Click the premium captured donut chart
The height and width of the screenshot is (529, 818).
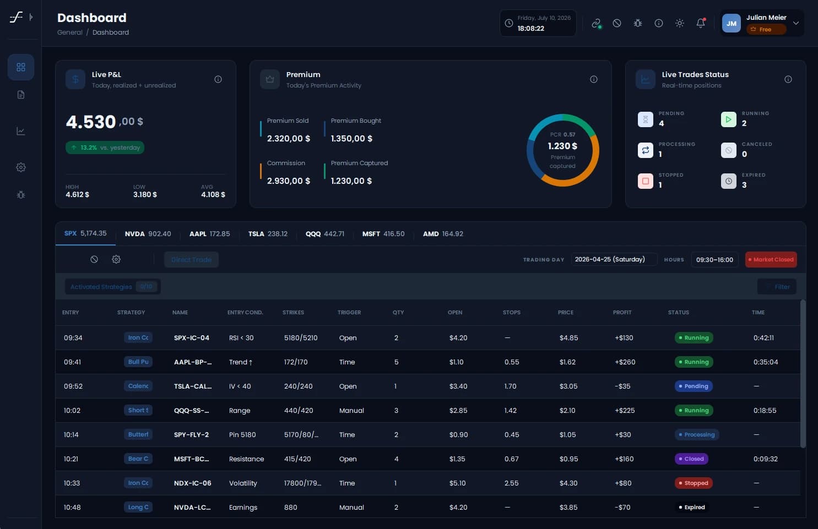tap(562, 150)
